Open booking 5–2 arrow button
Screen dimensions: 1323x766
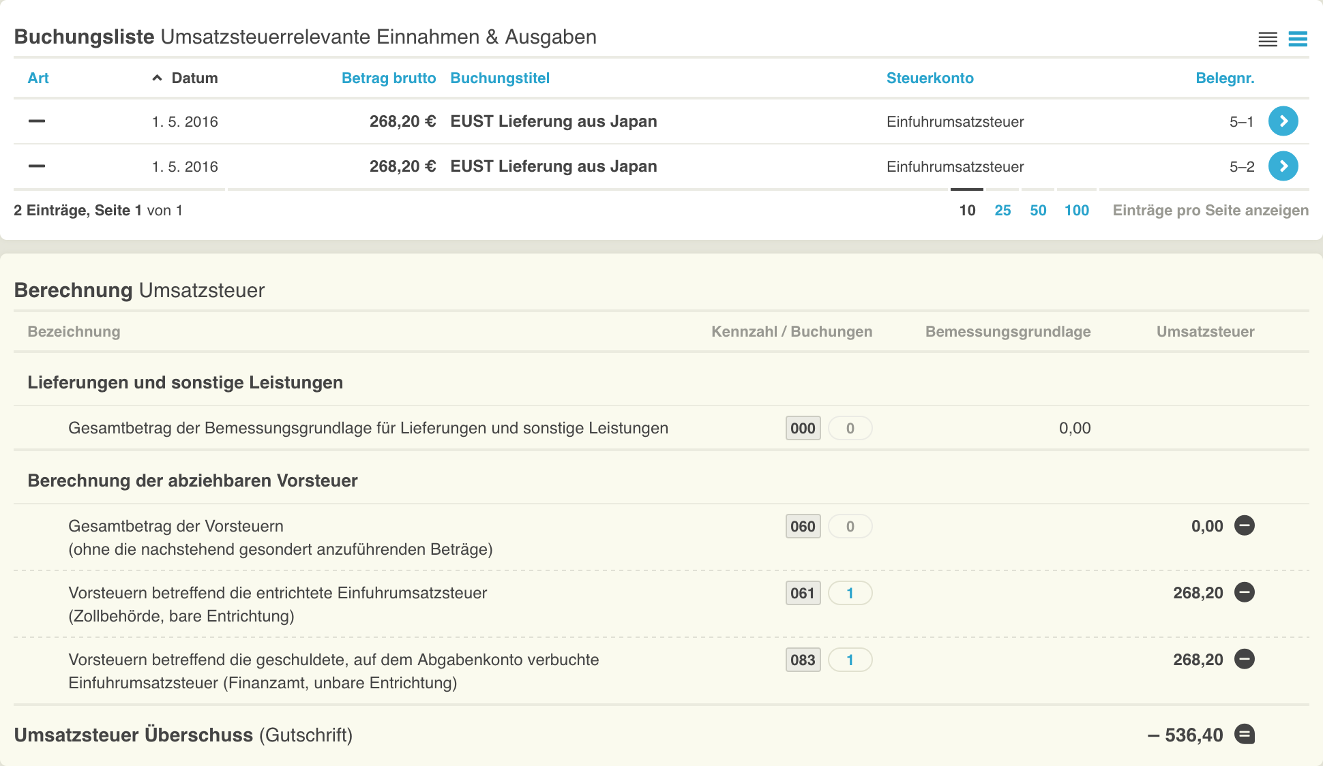coord(1283,166)
